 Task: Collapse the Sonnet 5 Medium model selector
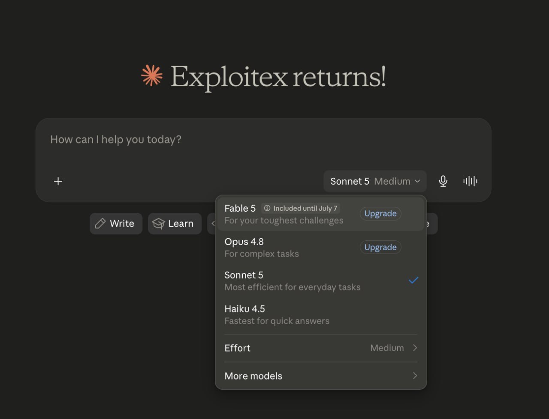[375, 181]
